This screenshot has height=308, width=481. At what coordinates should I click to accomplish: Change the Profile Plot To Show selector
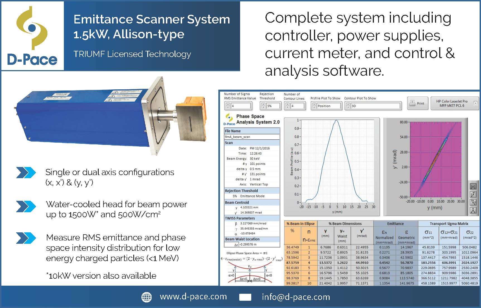tap(314, 106)
